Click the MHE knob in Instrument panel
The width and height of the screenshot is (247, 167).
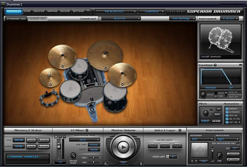(x=220, y=155)
